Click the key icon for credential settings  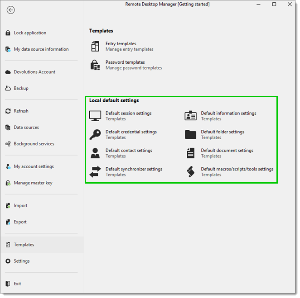click(x=95, y=134)
